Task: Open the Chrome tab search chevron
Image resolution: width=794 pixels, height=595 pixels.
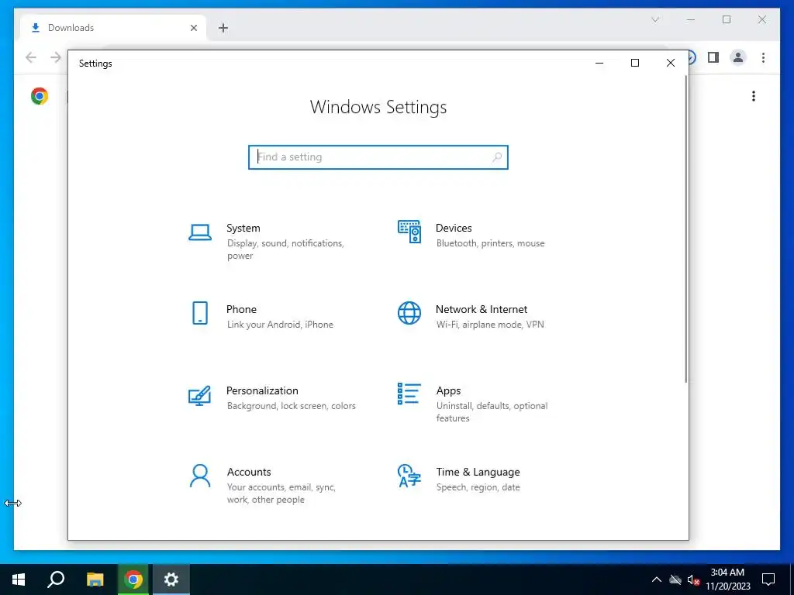Action: (x=655, y=19)
